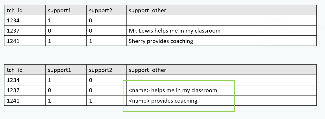Click the 1234 cell in the bottom table
This screenshot has height=119, width=325.
coord(13,80)
